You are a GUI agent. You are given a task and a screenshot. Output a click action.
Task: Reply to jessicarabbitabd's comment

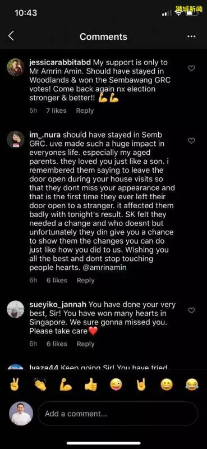click(x=85, y=111)
